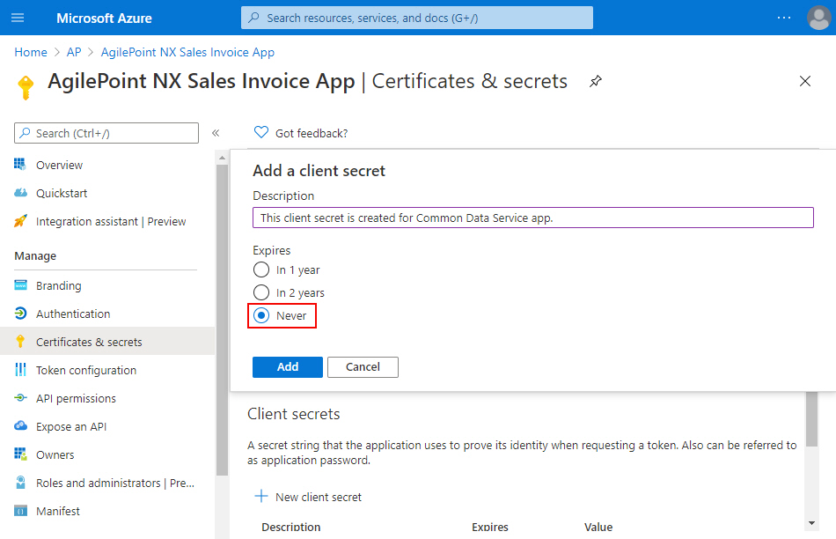Open Roles and administrators page
836x539 pixels.
click(115, 483)
